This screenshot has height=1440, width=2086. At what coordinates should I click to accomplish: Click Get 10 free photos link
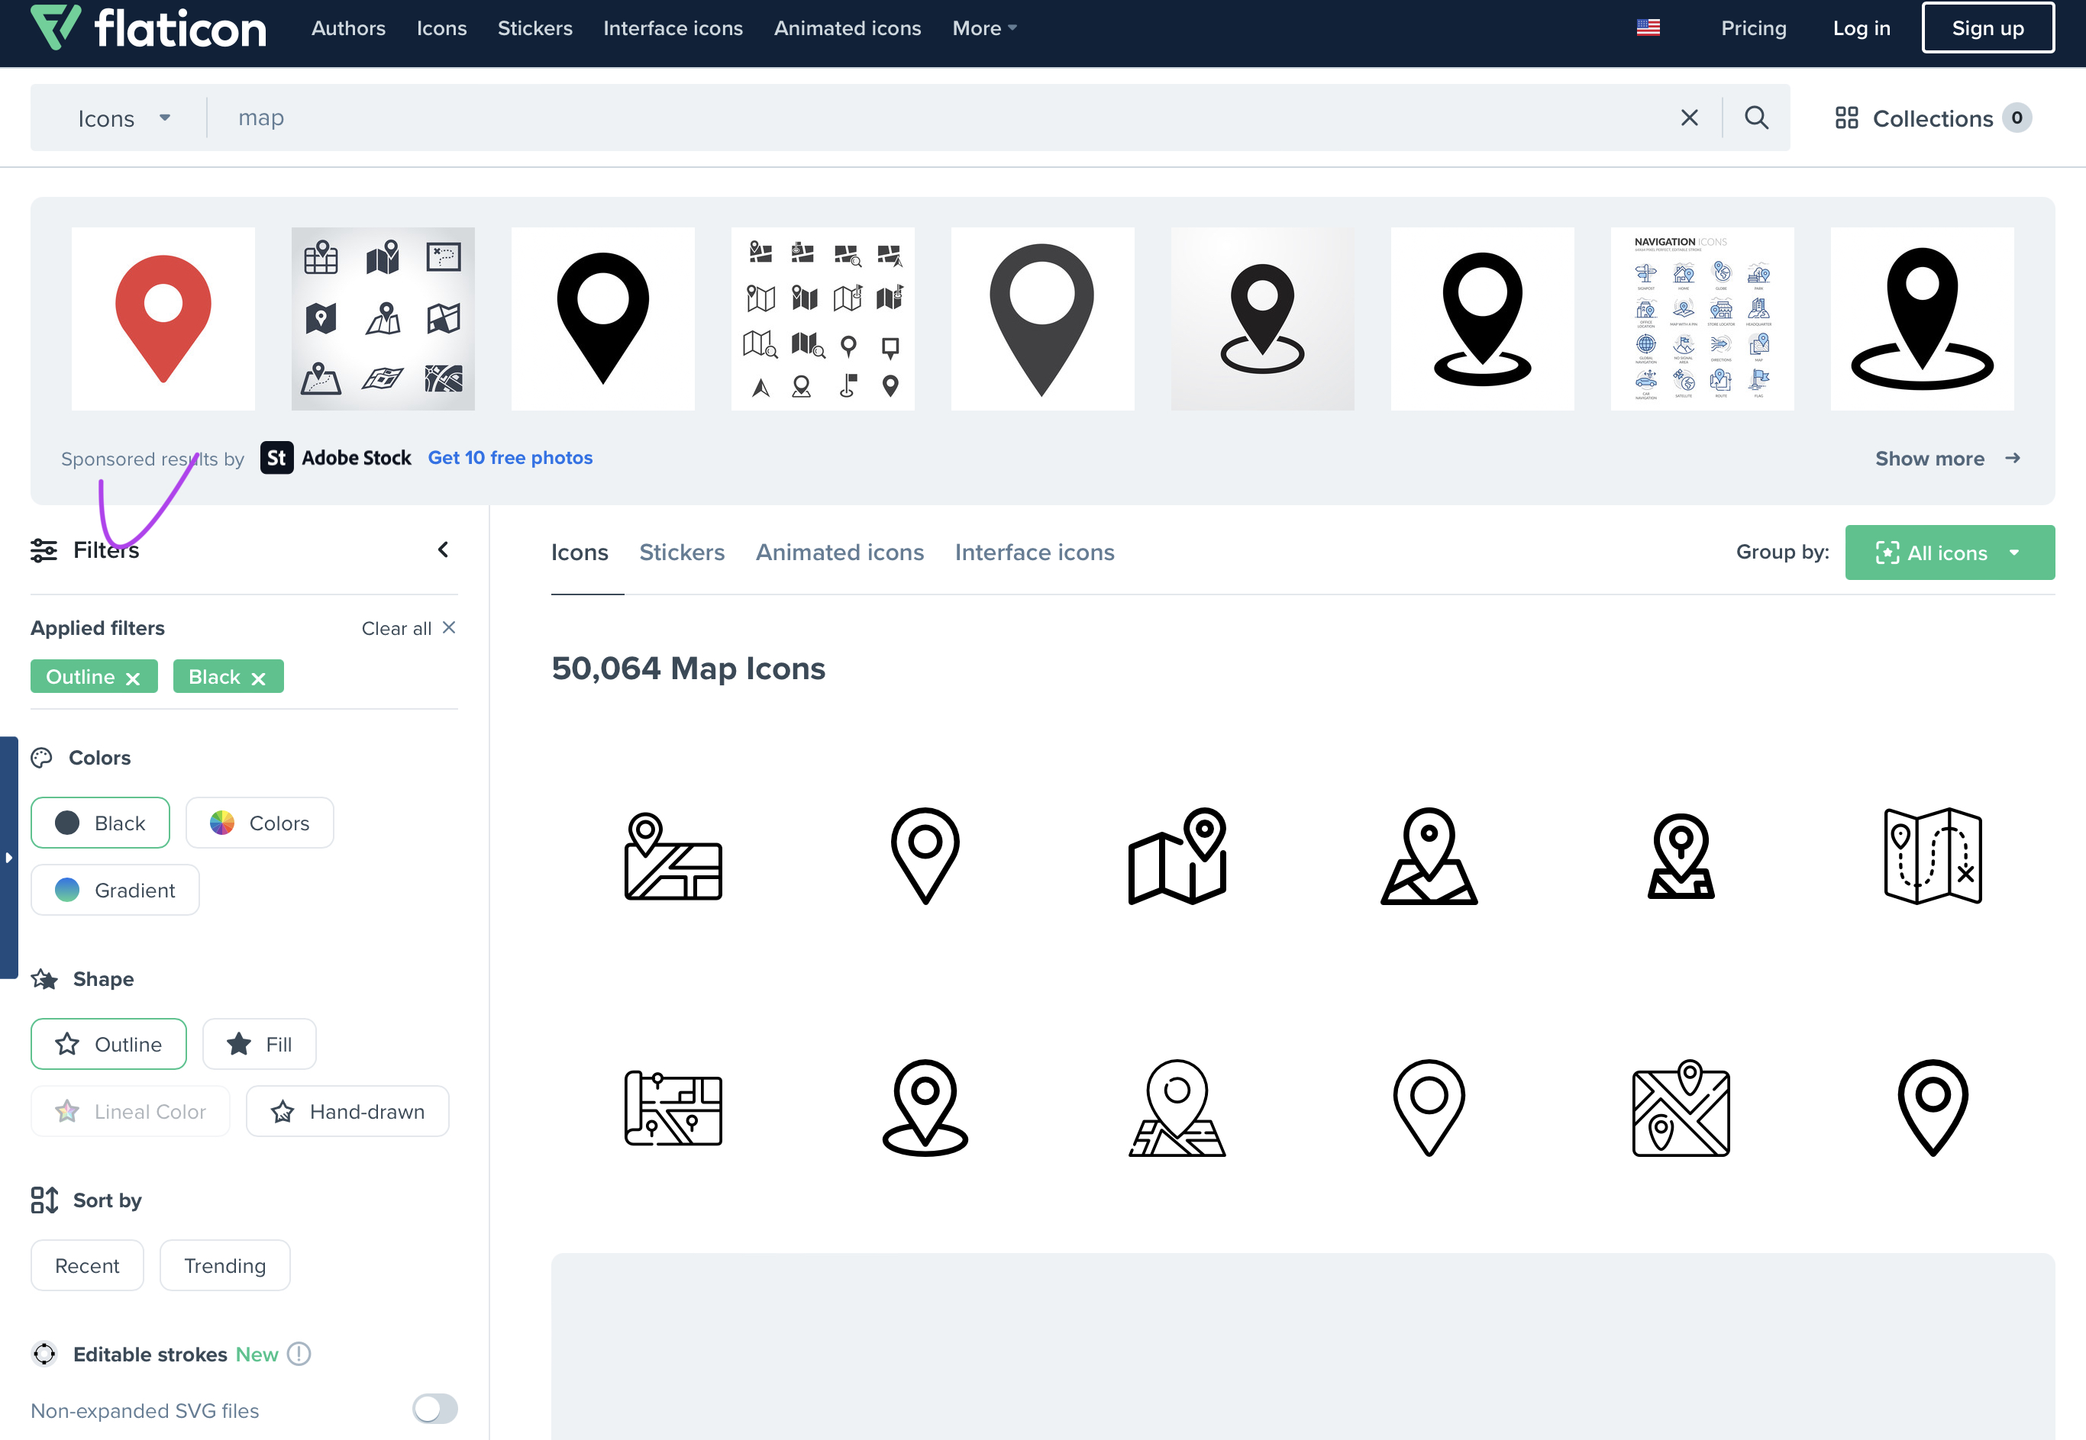click(x=510, y=457)
